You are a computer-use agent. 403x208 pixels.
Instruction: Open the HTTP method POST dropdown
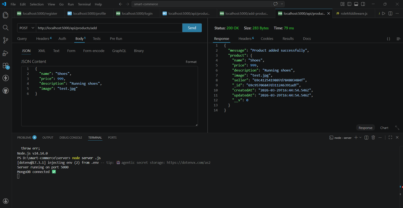coord(27,28)
